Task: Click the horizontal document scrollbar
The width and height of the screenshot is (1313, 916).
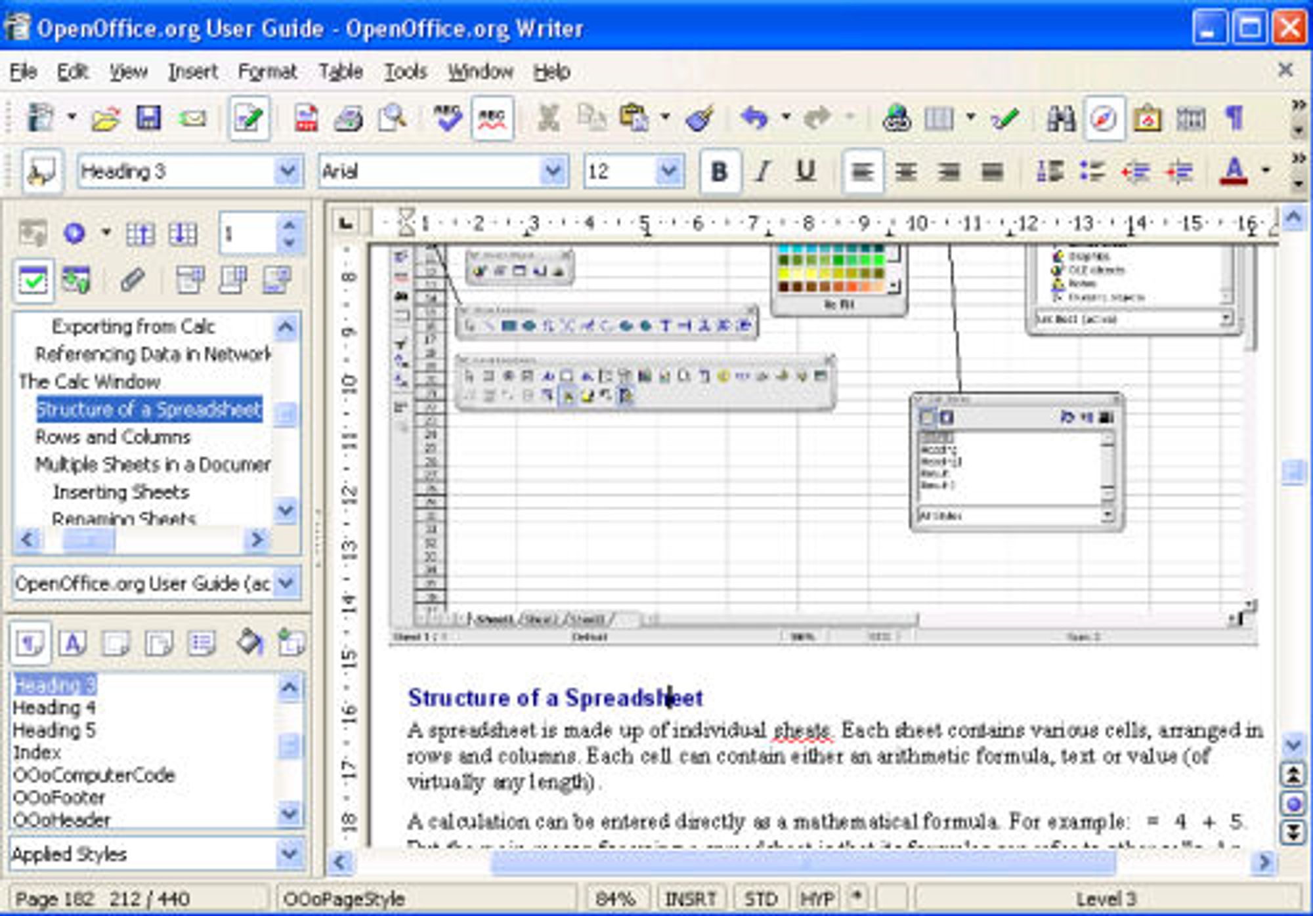Action: 802,862
